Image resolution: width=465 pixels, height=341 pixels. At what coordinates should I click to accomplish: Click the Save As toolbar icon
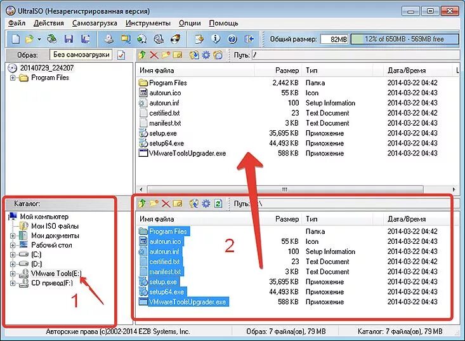86,39
